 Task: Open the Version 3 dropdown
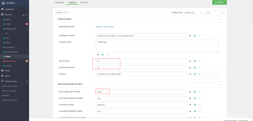(62, 13)
